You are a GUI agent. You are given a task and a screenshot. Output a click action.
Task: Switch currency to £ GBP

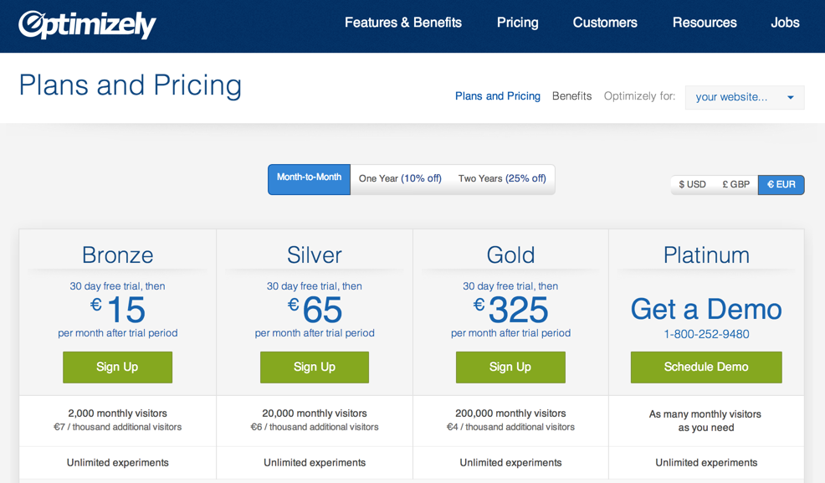click(736, 185)
